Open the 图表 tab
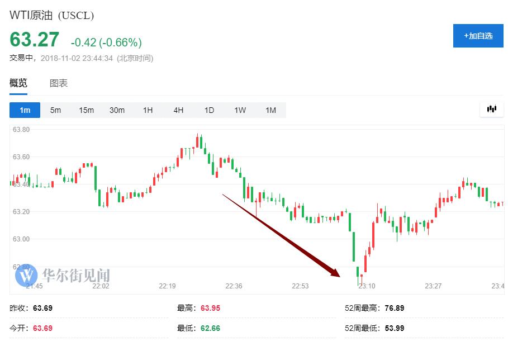 [59, 83]
